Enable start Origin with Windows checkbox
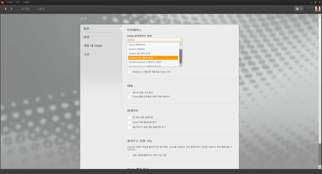 pos(129,72)
